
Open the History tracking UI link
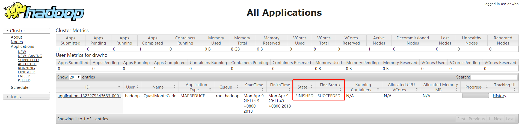pyautogui.click(x=499, y=96)
